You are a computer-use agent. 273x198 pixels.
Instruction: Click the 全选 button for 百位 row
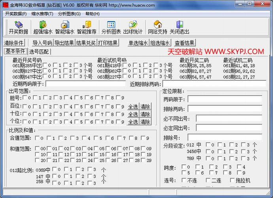click(x=133, y=107)
